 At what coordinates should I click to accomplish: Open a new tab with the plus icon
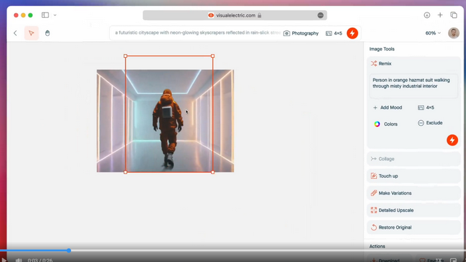pos(440,15)
